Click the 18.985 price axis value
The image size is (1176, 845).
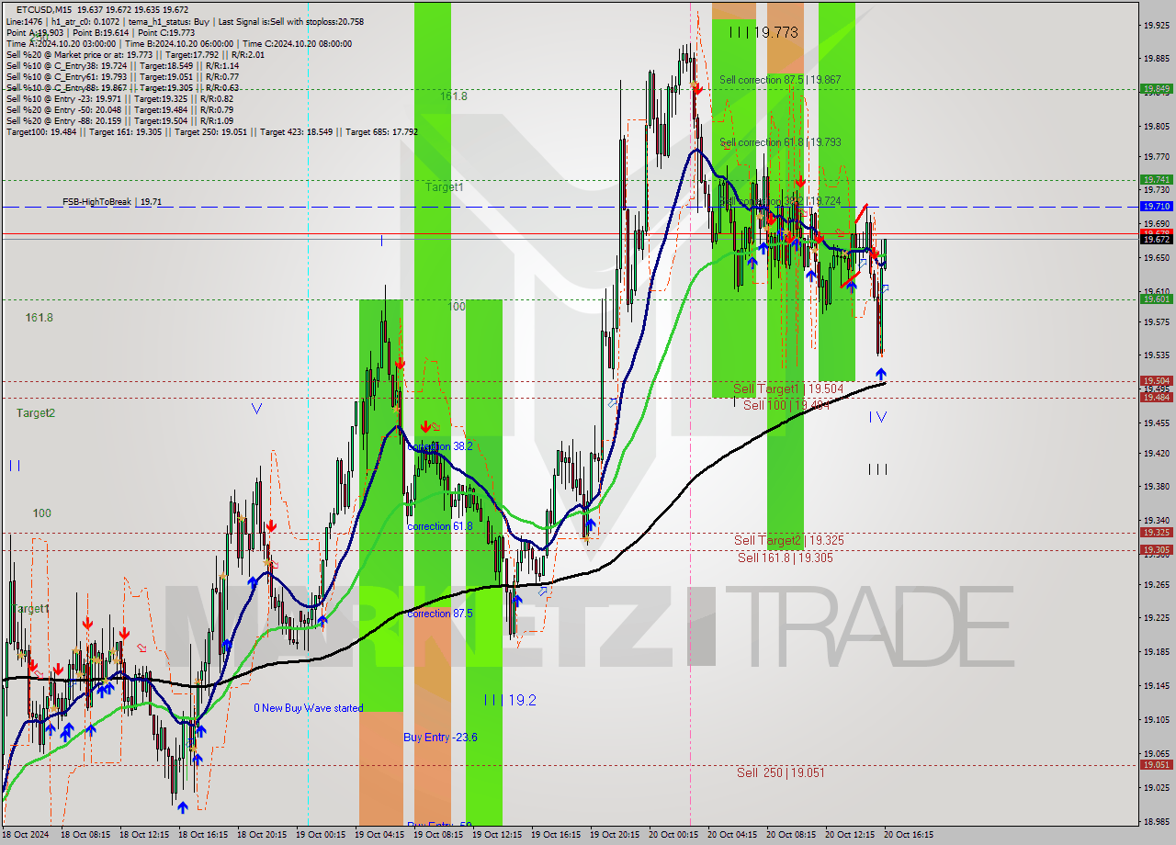click(1156, 821)
